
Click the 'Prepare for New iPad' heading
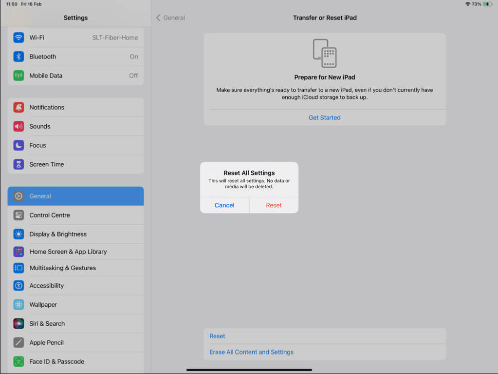tap(325, 77)
